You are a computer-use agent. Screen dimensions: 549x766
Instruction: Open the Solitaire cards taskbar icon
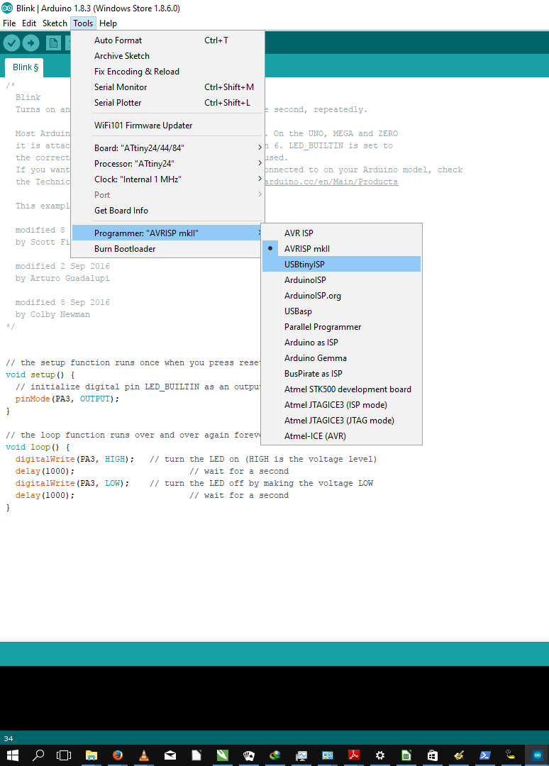click(x=249, y=755)
